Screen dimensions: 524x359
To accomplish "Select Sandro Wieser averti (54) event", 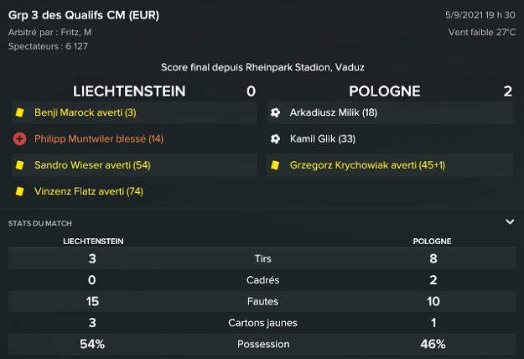I will pyautogui.click(x=92, y=166).
